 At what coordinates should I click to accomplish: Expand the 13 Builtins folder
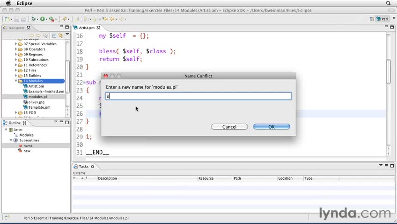click(x=16, y=76)
